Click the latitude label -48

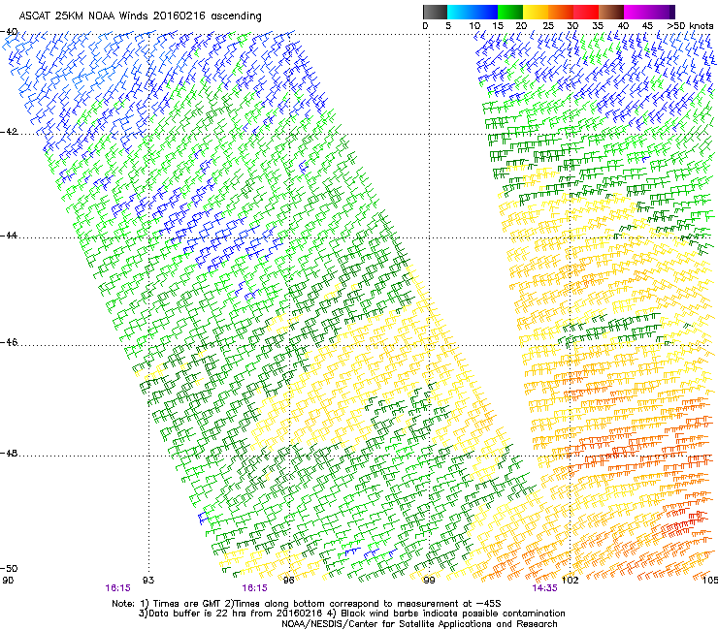(x=9, y=453)
